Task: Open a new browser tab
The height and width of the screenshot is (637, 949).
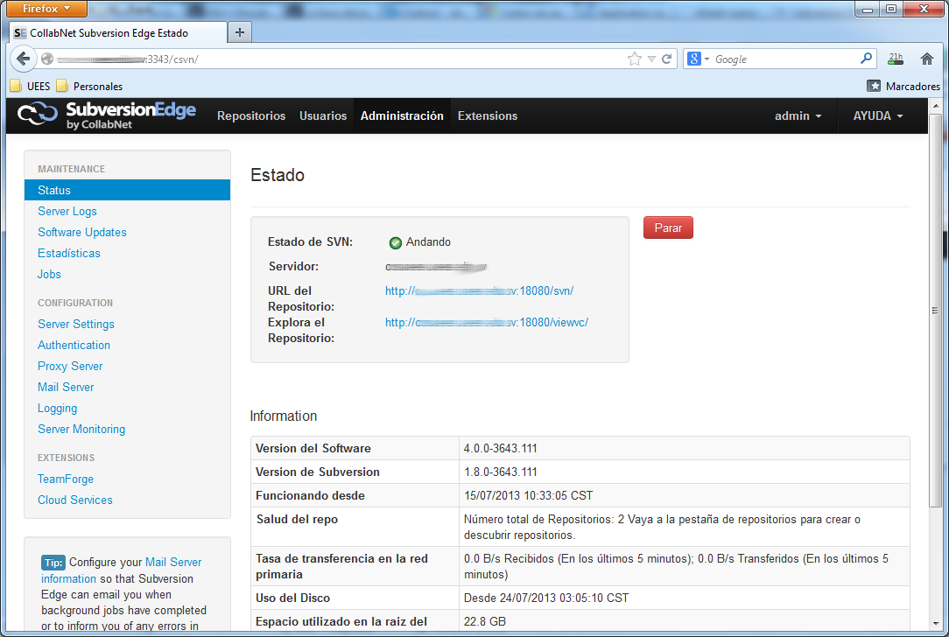Action: [x=240, y=32]
